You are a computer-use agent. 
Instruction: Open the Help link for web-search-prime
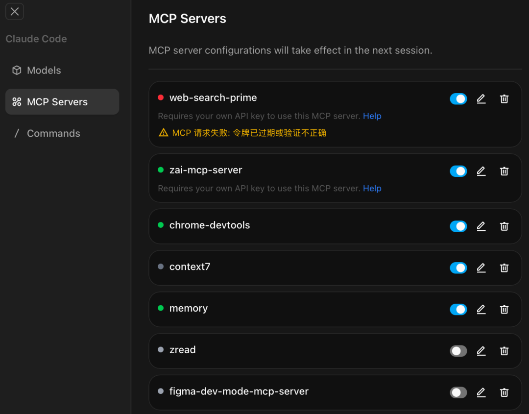coord(372,116)
